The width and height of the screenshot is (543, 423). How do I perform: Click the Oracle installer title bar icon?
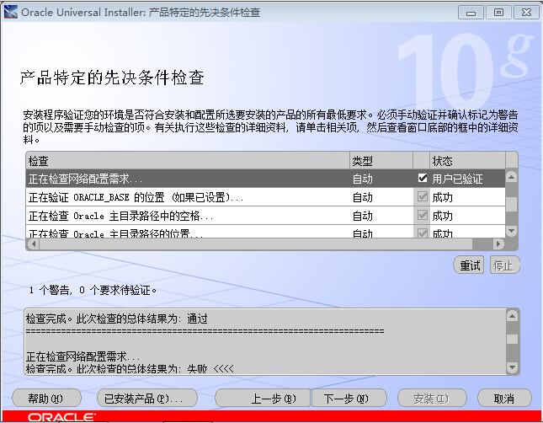point(10,12)
